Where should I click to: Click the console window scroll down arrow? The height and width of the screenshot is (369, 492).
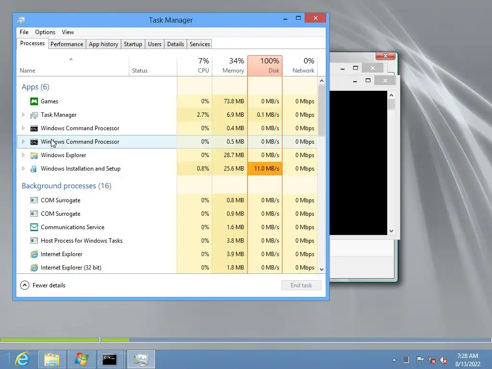tap(391, 231)
